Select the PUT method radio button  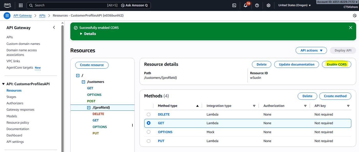pos(149,141)
